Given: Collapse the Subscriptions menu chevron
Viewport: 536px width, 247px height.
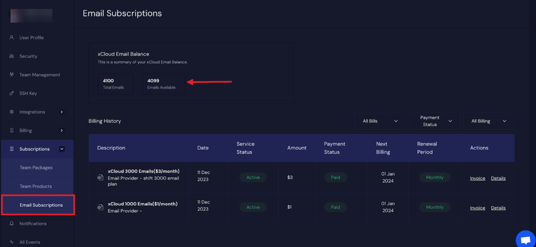Looking at the screenshot, I should click(x=62, y=149).
